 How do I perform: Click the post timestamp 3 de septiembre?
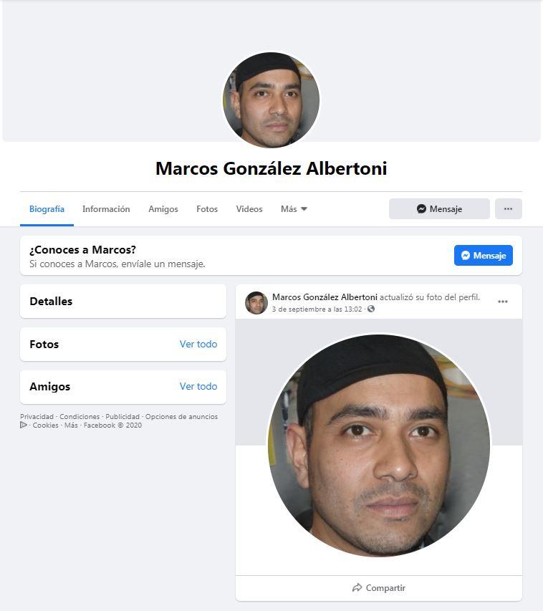point(317,309)
